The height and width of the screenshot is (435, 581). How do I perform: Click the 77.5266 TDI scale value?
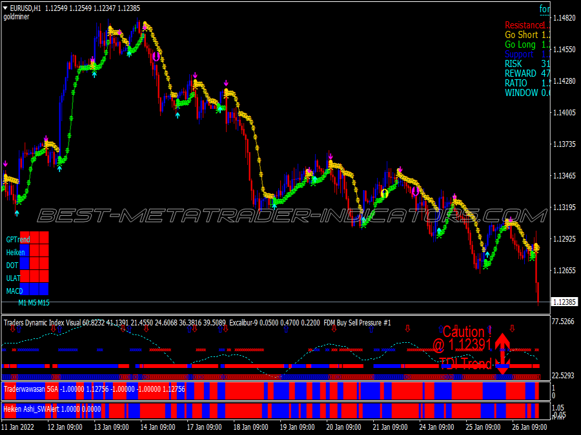(562, 322)
